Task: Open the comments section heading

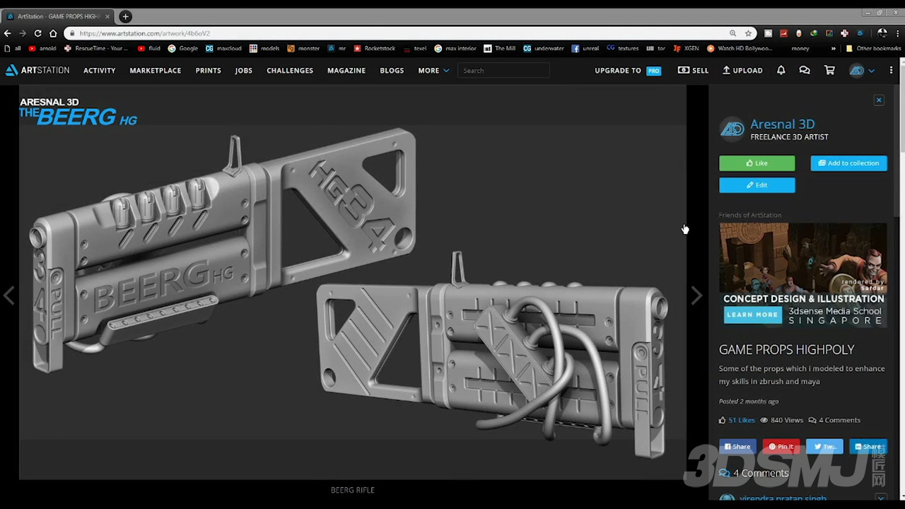Action: pos(754,473)
